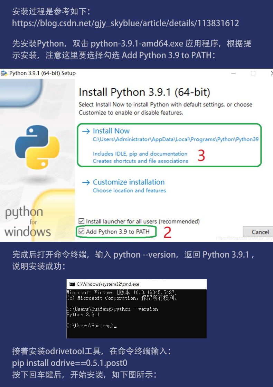This screenshot has width=273, height=387.
Task: Click the arrow icon beside Install Now
Action: (x=86, y=131)
